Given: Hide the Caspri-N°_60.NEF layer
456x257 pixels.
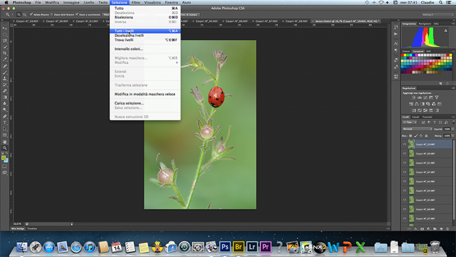Looking at the screenshot, I should (404, 153).
